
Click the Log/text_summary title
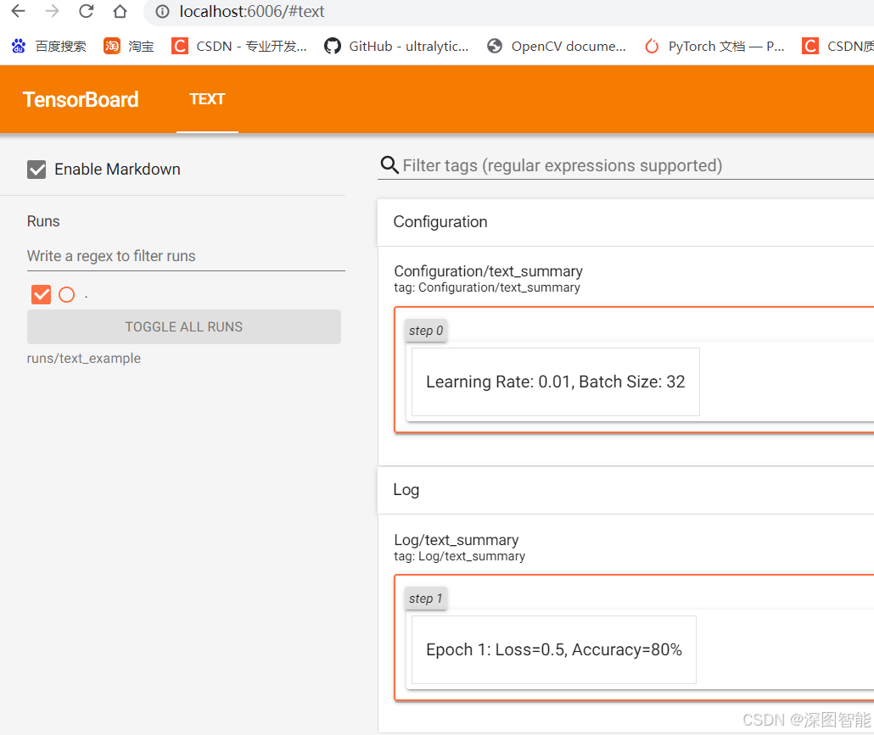[457, 540]
